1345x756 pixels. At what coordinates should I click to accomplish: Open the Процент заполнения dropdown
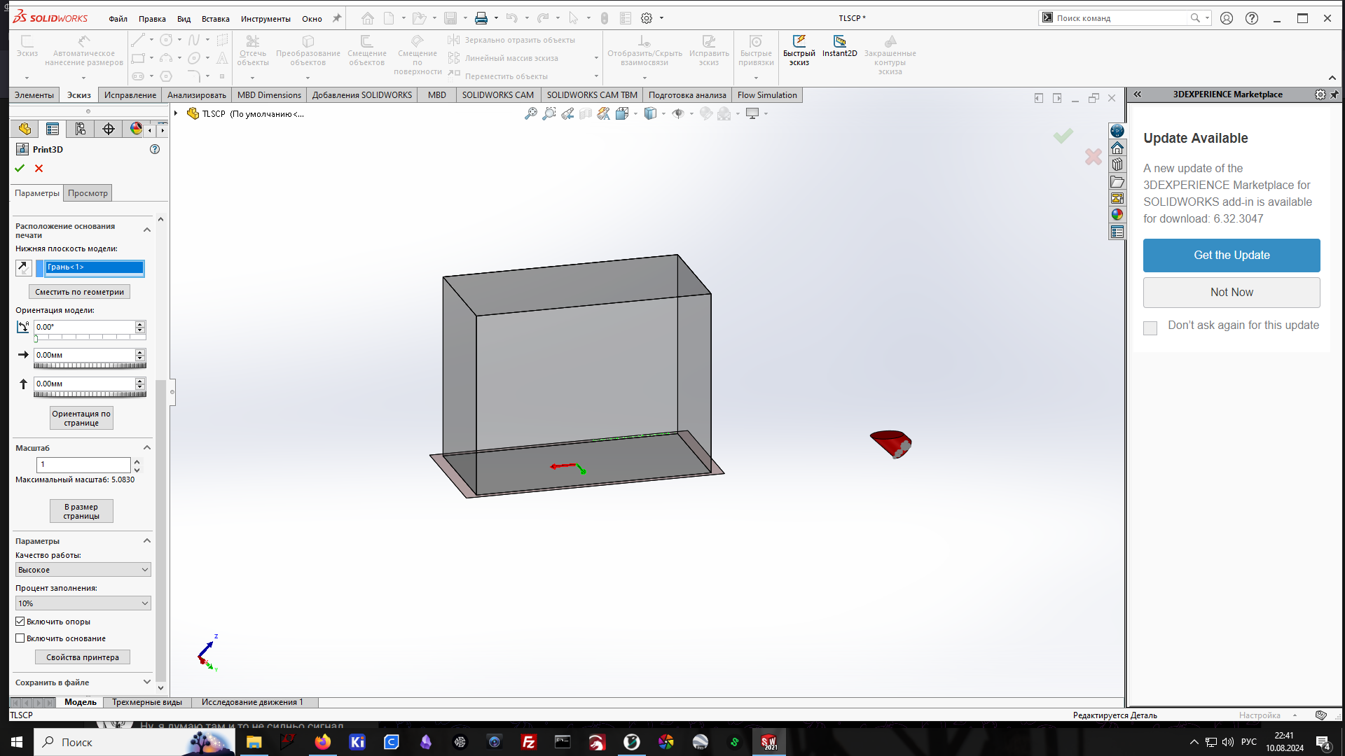point(83,603)
